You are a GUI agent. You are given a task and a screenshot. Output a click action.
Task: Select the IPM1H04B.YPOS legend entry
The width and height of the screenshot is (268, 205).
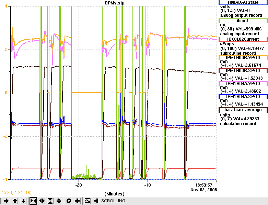(x=243, y=58)
